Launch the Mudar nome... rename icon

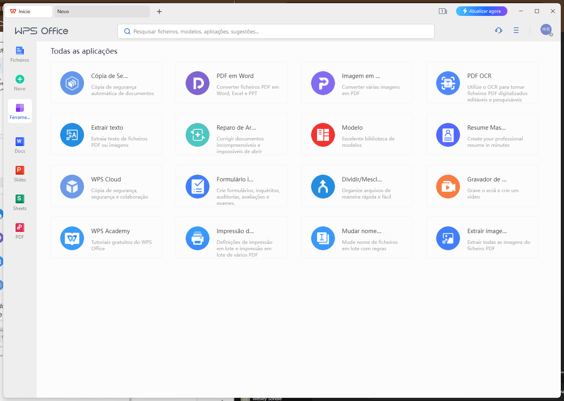coord(323,238)
